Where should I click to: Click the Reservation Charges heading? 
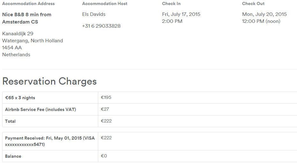[49, 81]
